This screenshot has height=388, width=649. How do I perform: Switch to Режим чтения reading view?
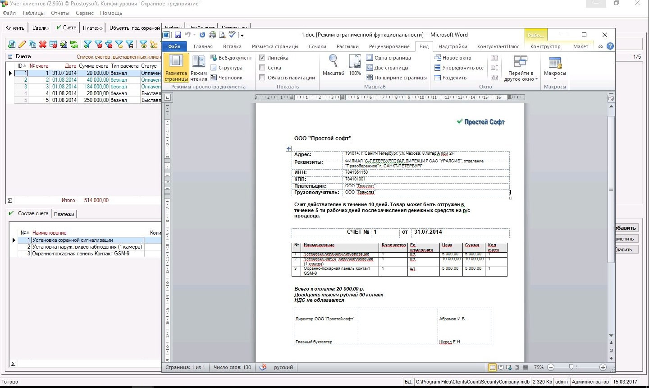click(x=198, y=68)
